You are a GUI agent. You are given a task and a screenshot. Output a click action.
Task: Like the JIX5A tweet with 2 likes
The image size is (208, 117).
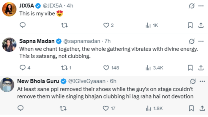click(108, 25)
